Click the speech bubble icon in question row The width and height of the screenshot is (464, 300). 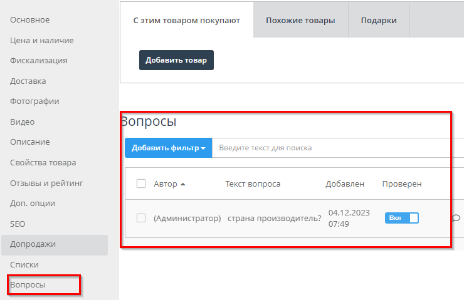[456, 218]
